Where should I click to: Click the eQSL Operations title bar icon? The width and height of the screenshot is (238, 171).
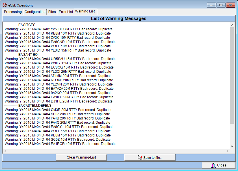tap(5, 5)
